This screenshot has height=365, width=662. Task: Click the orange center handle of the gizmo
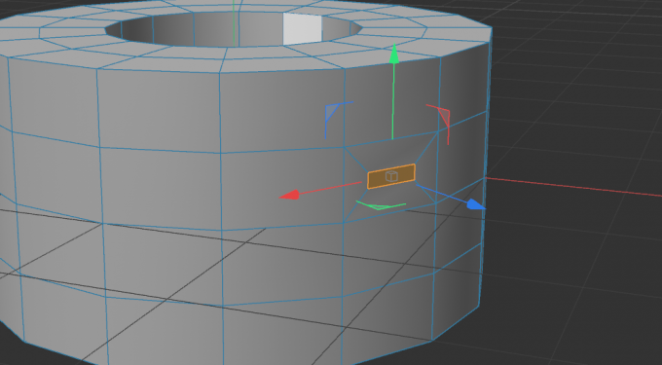[391, 176]
